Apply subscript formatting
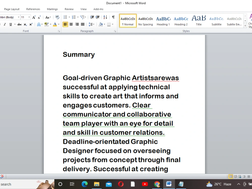The image size is (252, 189). click(25, 24)
